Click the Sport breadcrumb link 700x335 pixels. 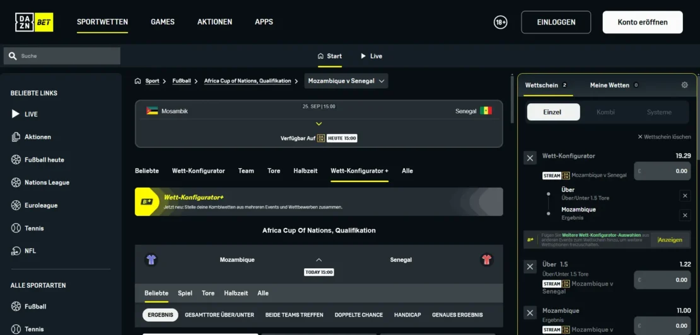pyautogui.click(x=152, y=81)
